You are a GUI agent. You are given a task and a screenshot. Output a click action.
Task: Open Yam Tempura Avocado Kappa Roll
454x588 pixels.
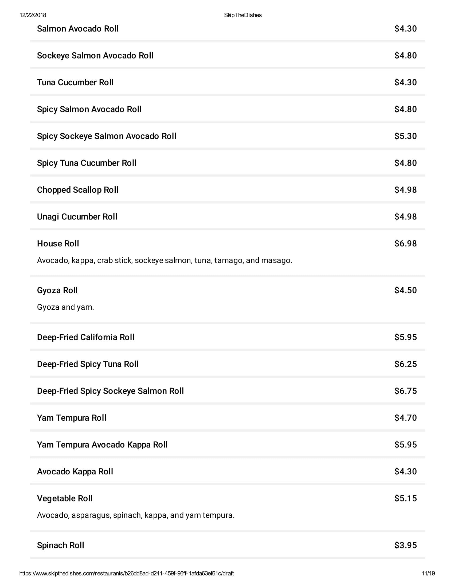(102, 445)
